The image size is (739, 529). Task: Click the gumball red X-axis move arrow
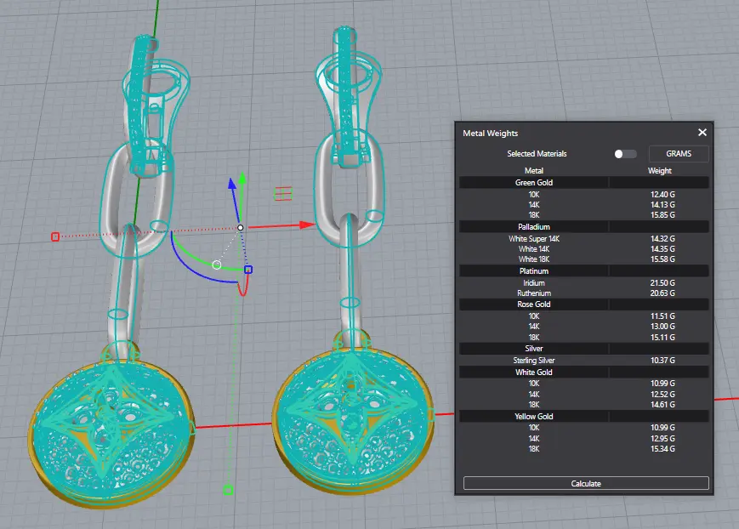pyautogui.click(x=305, y=225)
